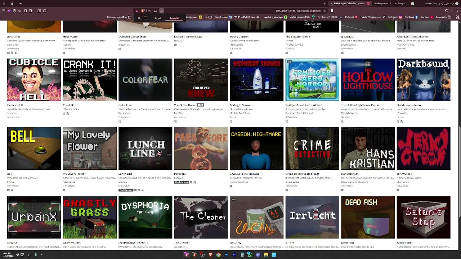Open the Paravore game thumbnail
The width and height of the screenshot is (461, 259).
click(201, 148)
